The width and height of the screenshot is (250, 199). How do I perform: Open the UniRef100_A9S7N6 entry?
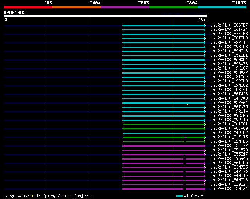tap(229, 116)
